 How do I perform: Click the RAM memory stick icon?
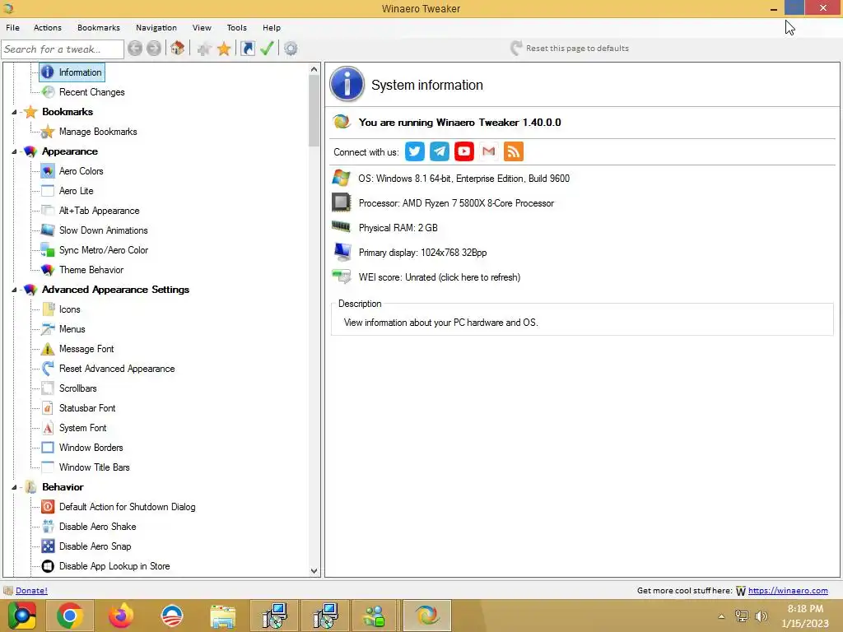341,227
